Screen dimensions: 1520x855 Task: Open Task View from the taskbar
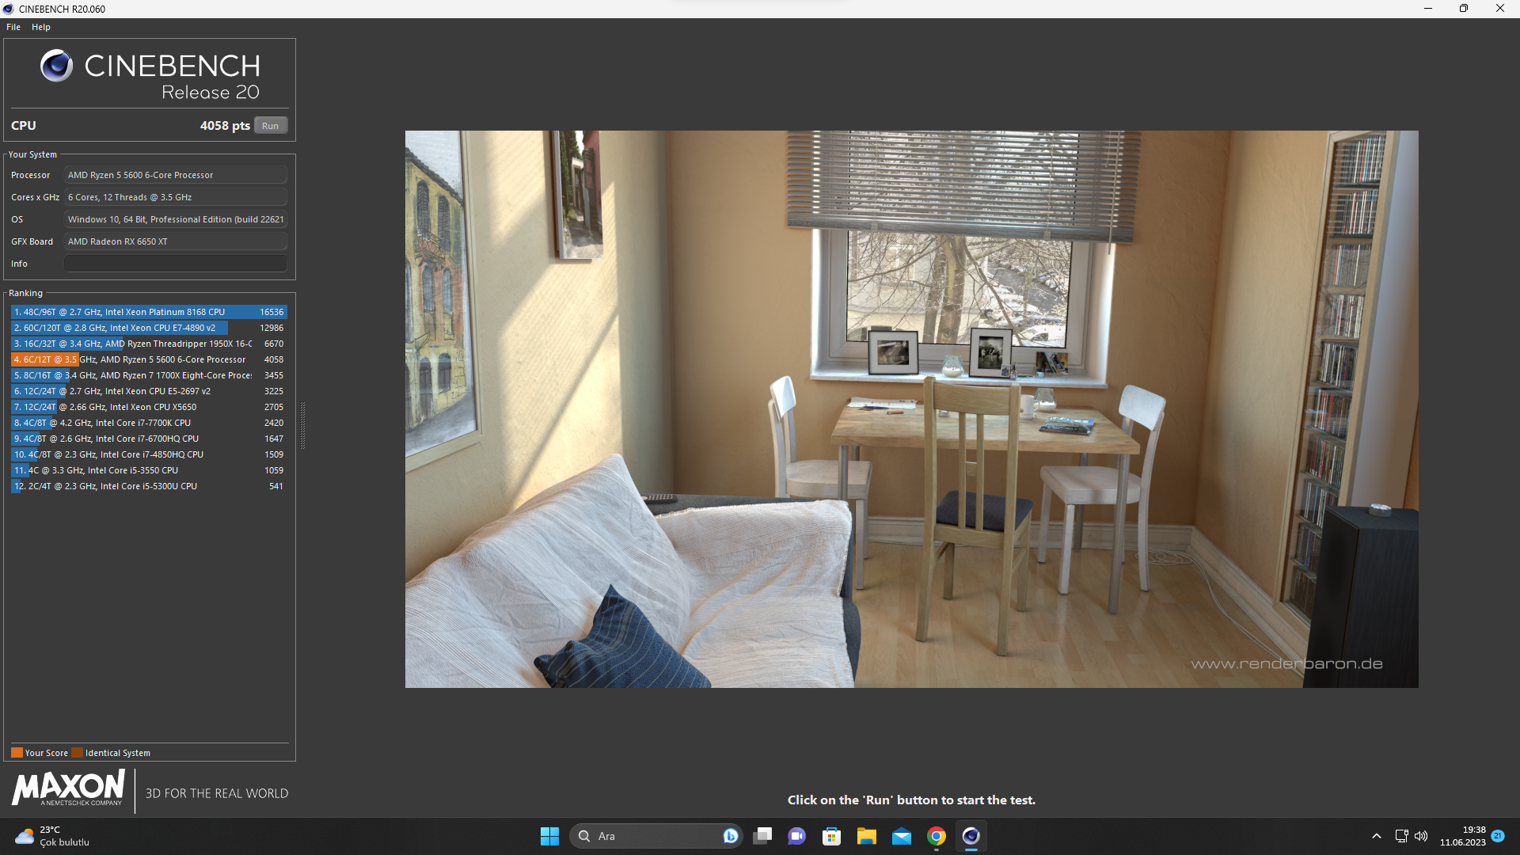(762, 836)
